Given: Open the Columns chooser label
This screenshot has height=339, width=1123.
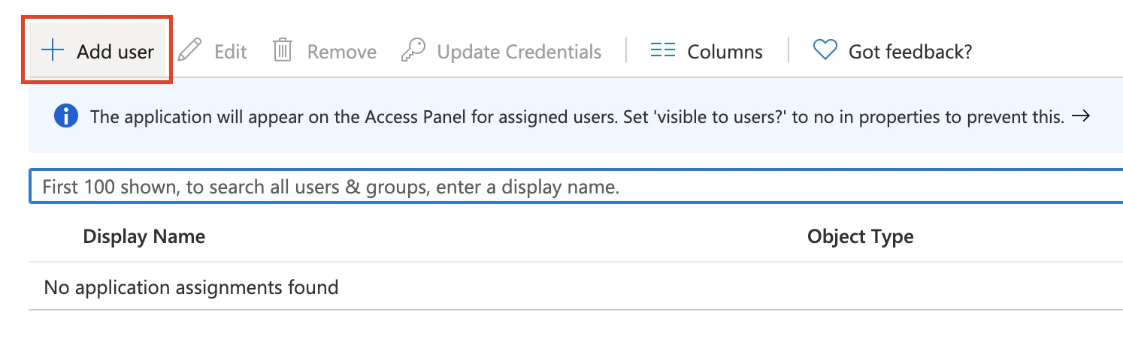Looking at the screenshot, I should click(725, 52).
